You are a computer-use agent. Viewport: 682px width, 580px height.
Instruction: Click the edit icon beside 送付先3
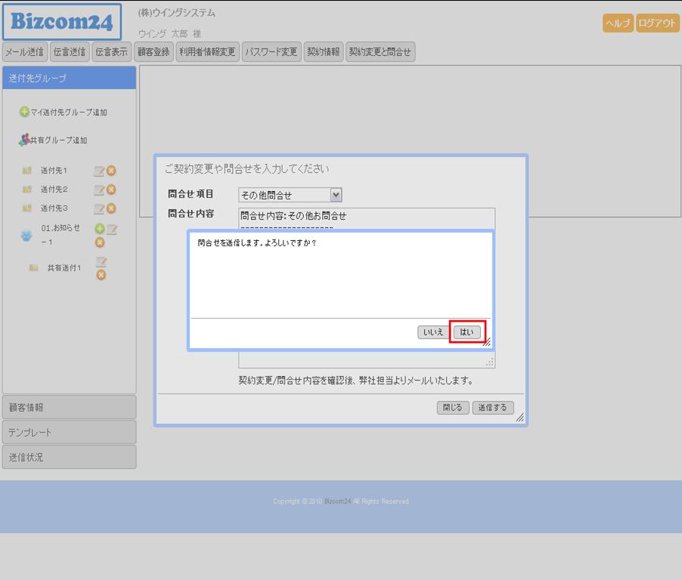[x=98, y=208]
